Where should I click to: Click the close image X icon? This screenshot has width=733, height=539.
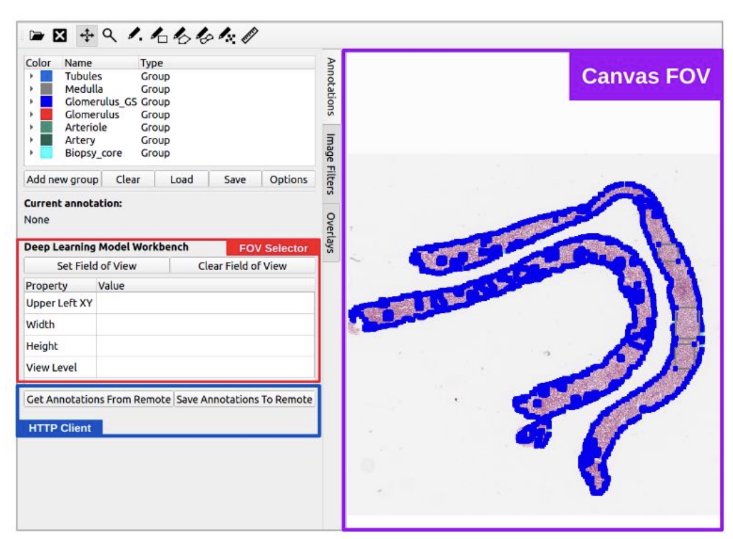point(60,36)
